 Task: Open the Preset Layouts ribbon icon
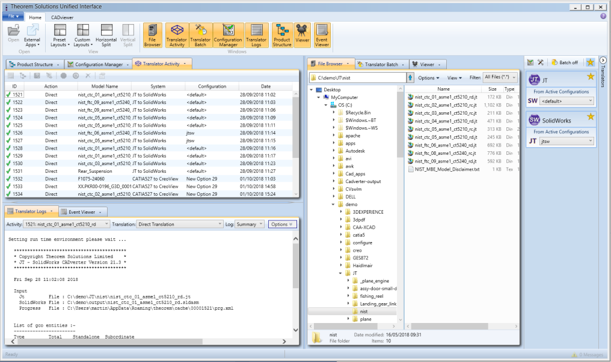pyautogui.click(x=60, y=35)
